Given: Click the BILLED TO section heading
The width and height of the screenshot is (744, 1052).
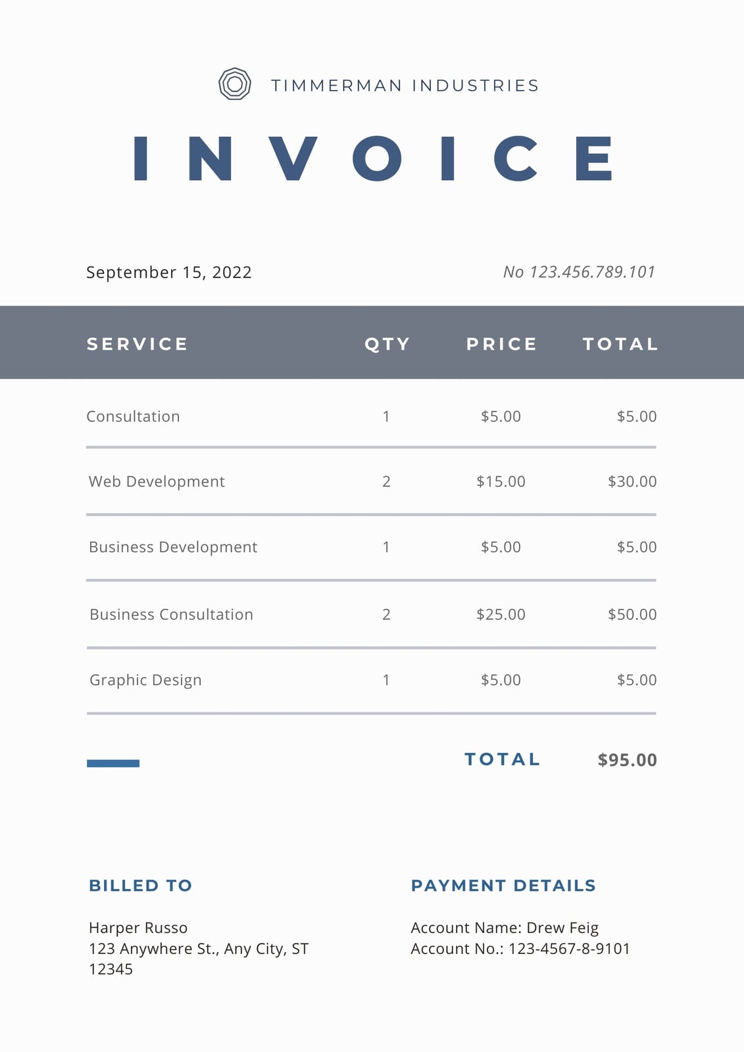Looking at the screenshot, I should 141,886.
